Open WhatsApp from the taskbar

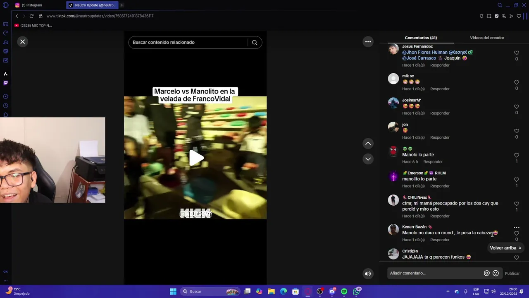click(356, 291)
